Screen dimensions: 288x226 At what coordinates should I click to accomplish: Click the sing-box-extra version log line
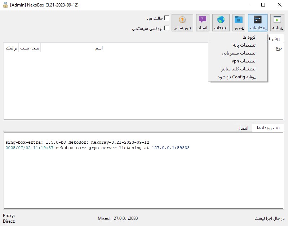[77, 142]
